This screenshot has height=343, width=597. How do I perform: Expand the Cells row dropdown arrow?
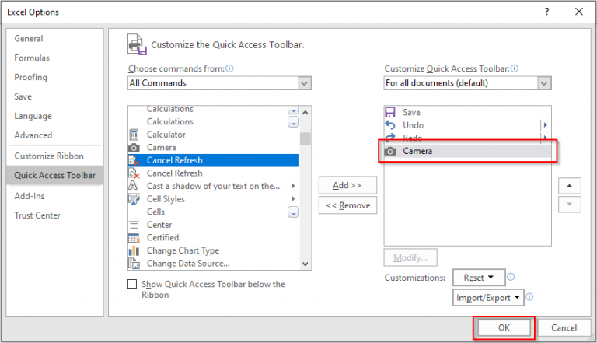coord(293,212)
